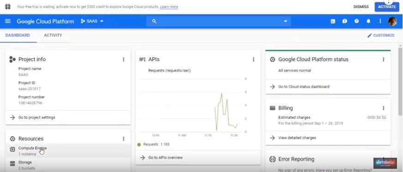
Task: Open the SAAS project selector dropdown
Action: click(x=92, y=21)
